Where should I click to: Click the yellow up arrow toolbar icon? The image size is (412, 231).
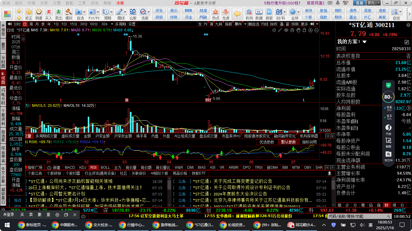click(x=19, y=11)
